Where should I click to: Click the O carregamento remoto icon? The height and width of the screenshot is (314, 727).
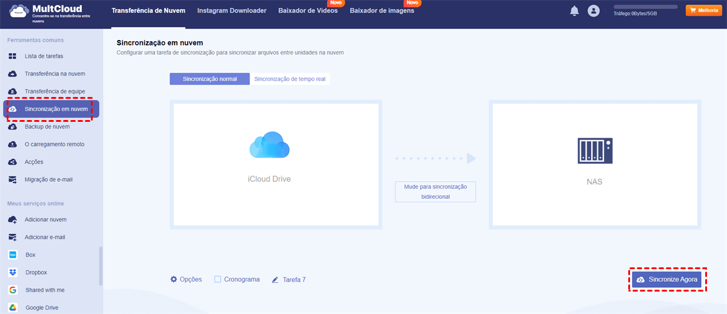(x=13, y=144)
